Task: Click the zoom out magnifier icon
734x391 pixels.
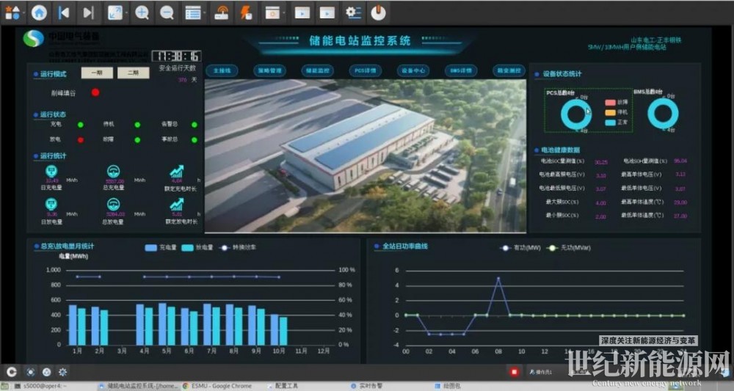Action: (167, 12)
